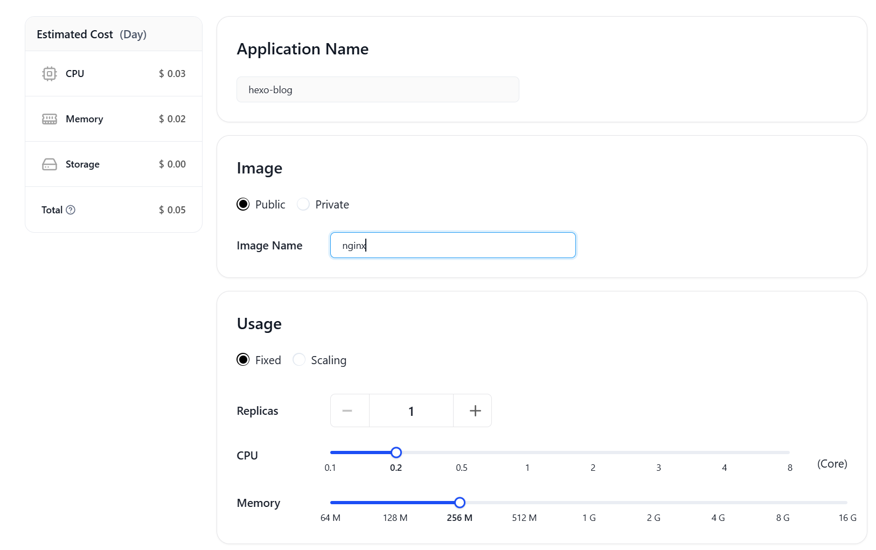Click the Replicas number value field
This screenshot has height=550, width=876.
coord(411,411)
